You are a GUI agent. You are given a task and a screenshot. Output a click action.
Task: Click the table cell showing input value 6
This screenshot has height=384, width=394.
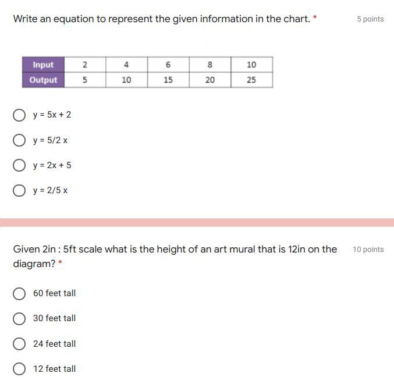point(168,65)
